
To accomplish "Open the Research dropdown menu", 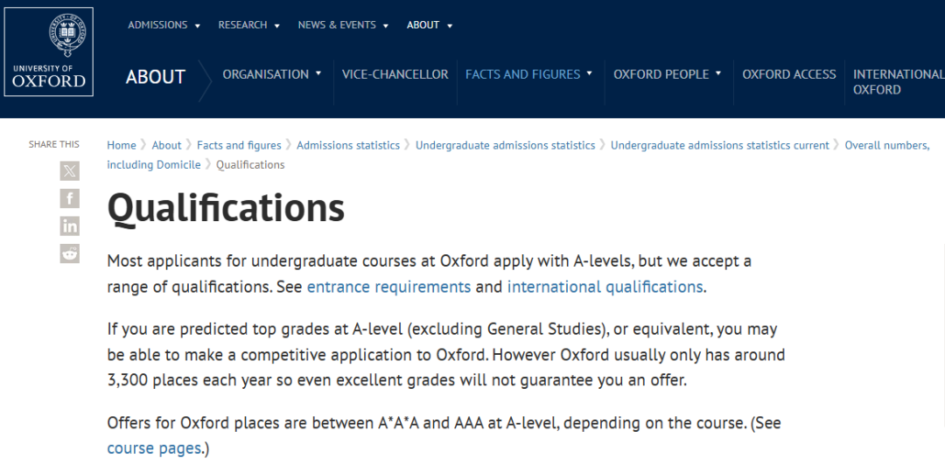I will coord(248,25).
